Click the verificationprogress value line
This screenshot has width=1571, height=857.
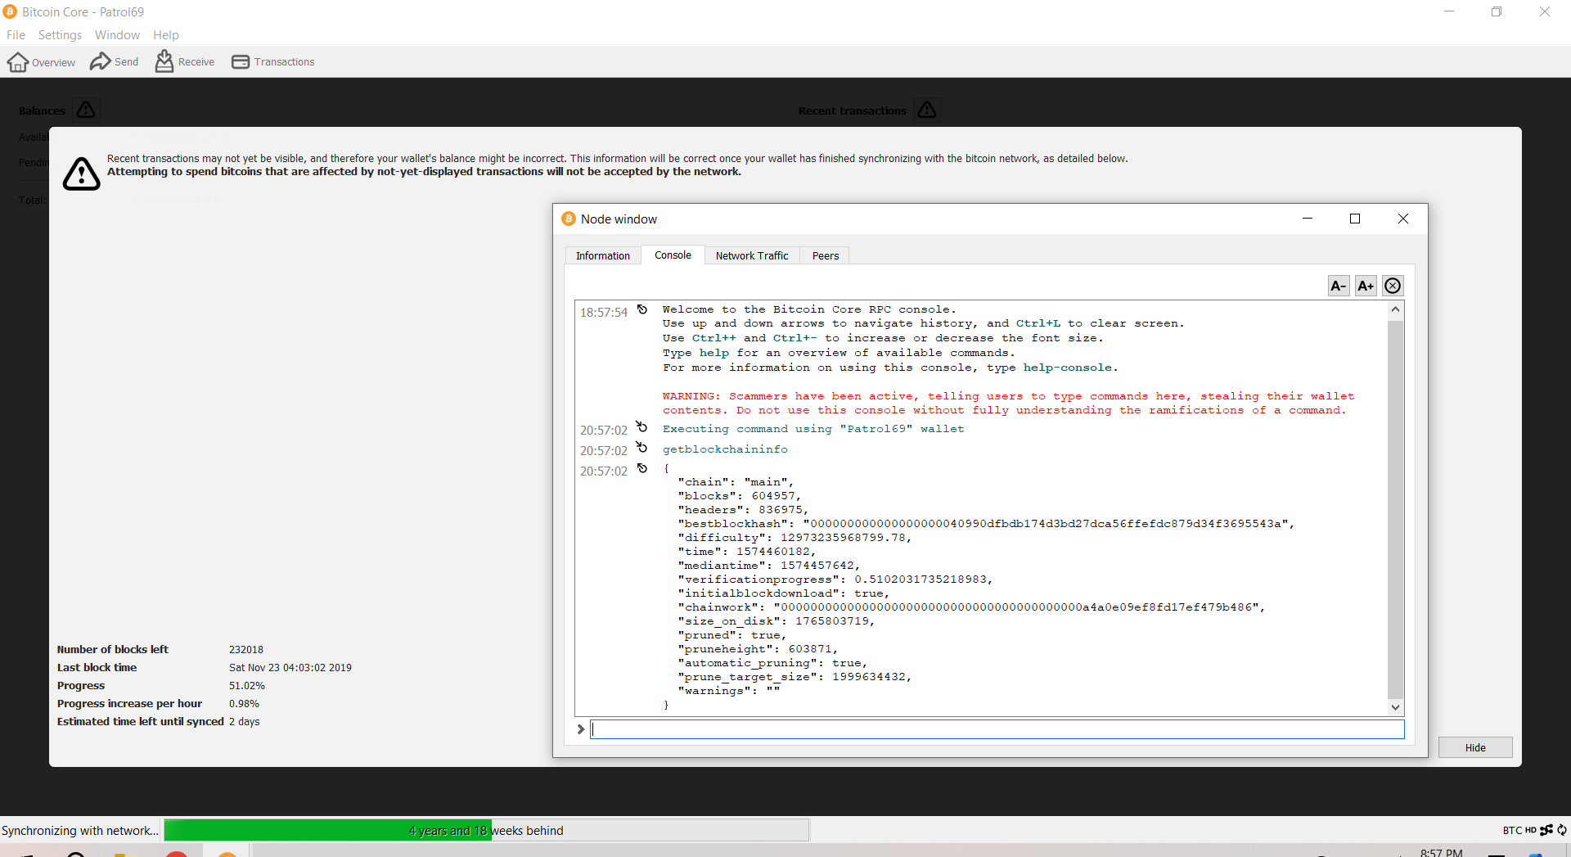(x=835, y=580)
